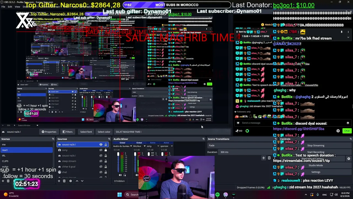Viewport: 353px width, 199px height.
Task: Select the 'react' scene
Action: tap(27, 150)
